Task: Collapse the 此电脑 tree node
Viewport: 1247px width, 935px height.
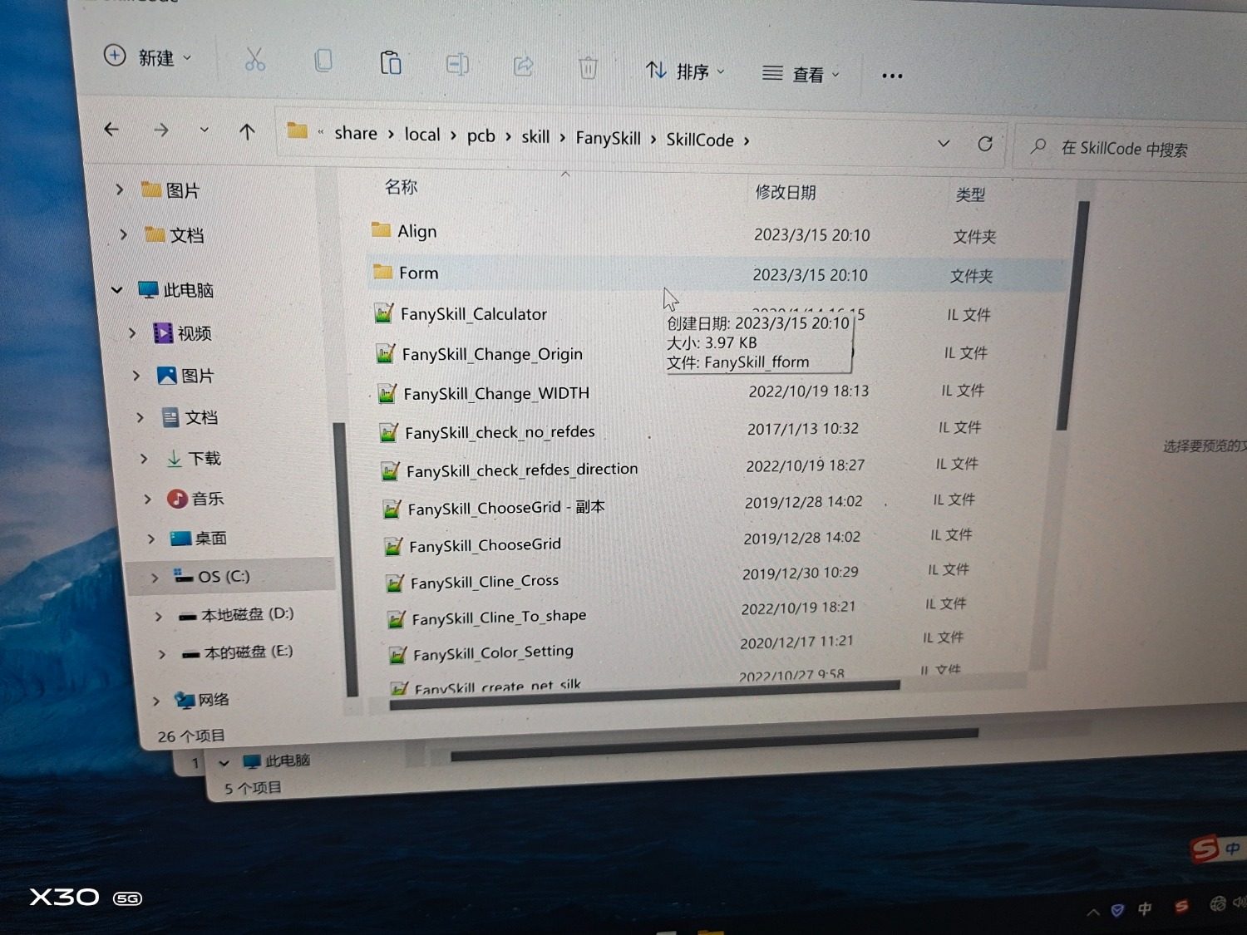Action: coord(117,290)
